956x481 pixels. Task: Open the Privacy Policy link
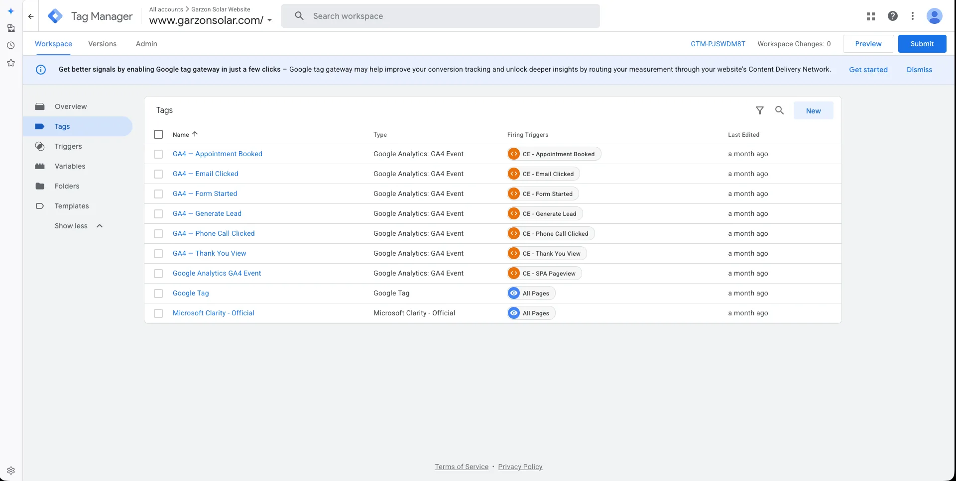tap(520, 467)
